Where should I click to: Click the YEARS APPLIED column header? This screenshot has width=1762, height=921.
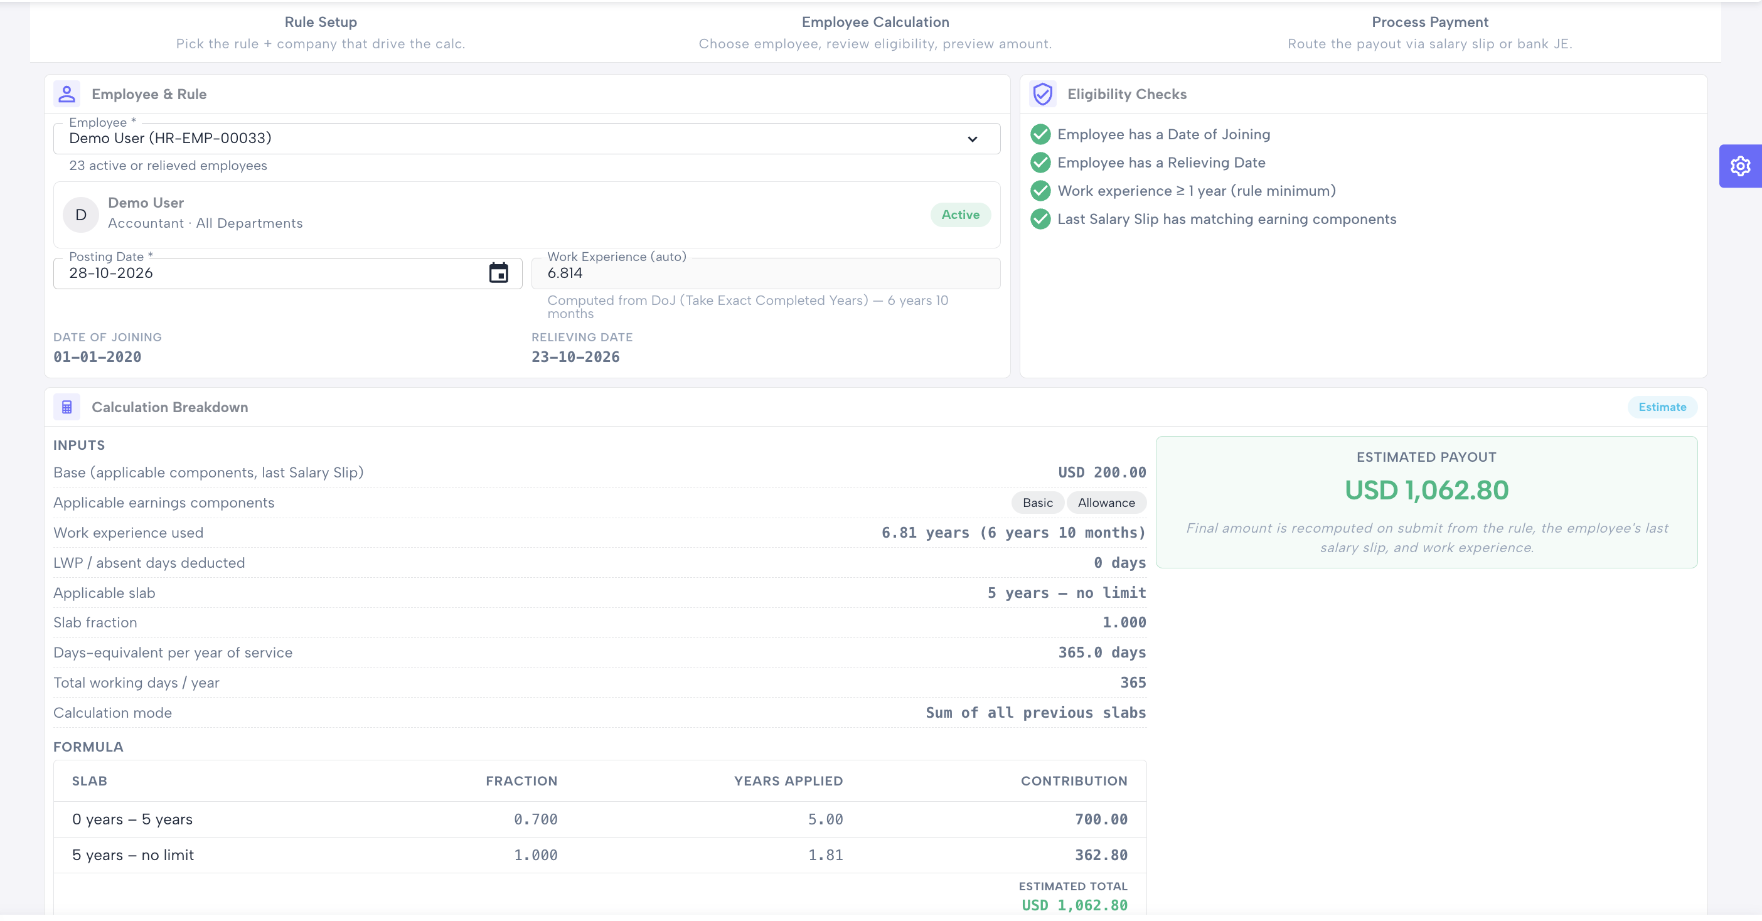(788, 781)
